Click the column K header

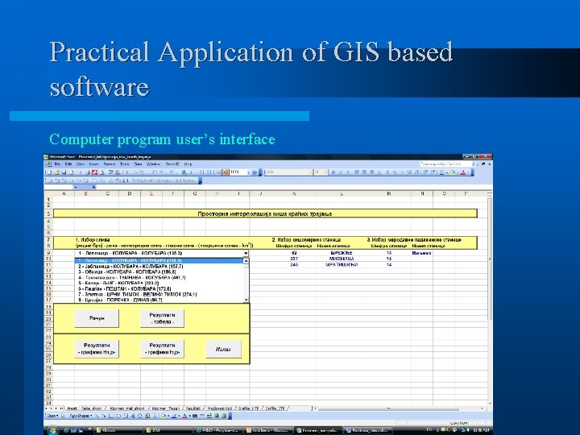tap(295, 193)
